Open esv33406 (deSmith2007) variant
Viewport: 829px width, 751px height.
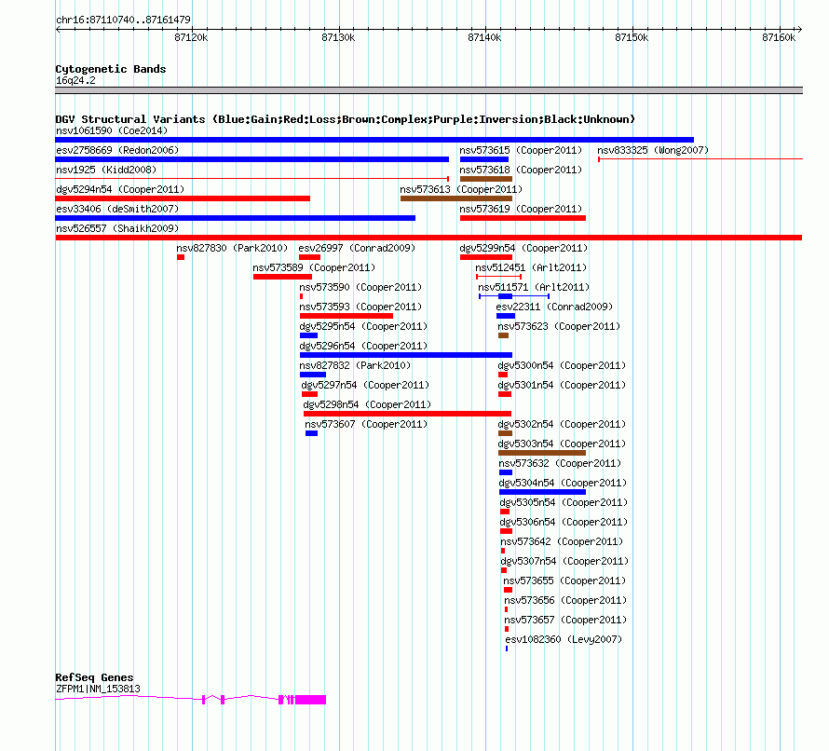tap(117, 209)
